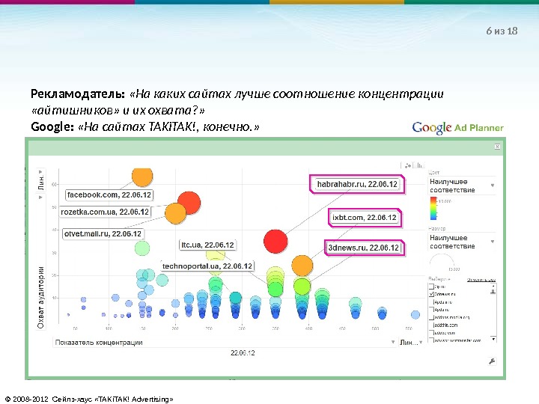Click the technoportal.ua, 22.06.12 label
Image resolution: width=539 pixels, height=404 pixels.
[207, 266]
